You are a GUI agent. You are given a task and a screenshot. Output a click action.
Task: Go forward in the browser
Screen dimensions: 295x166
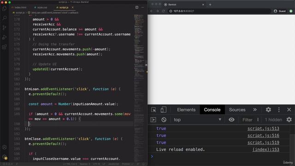(158, 11)
